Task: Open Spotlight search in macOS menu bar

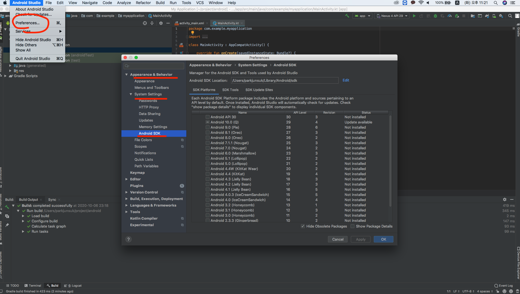Action: click(x=495, y=3)
